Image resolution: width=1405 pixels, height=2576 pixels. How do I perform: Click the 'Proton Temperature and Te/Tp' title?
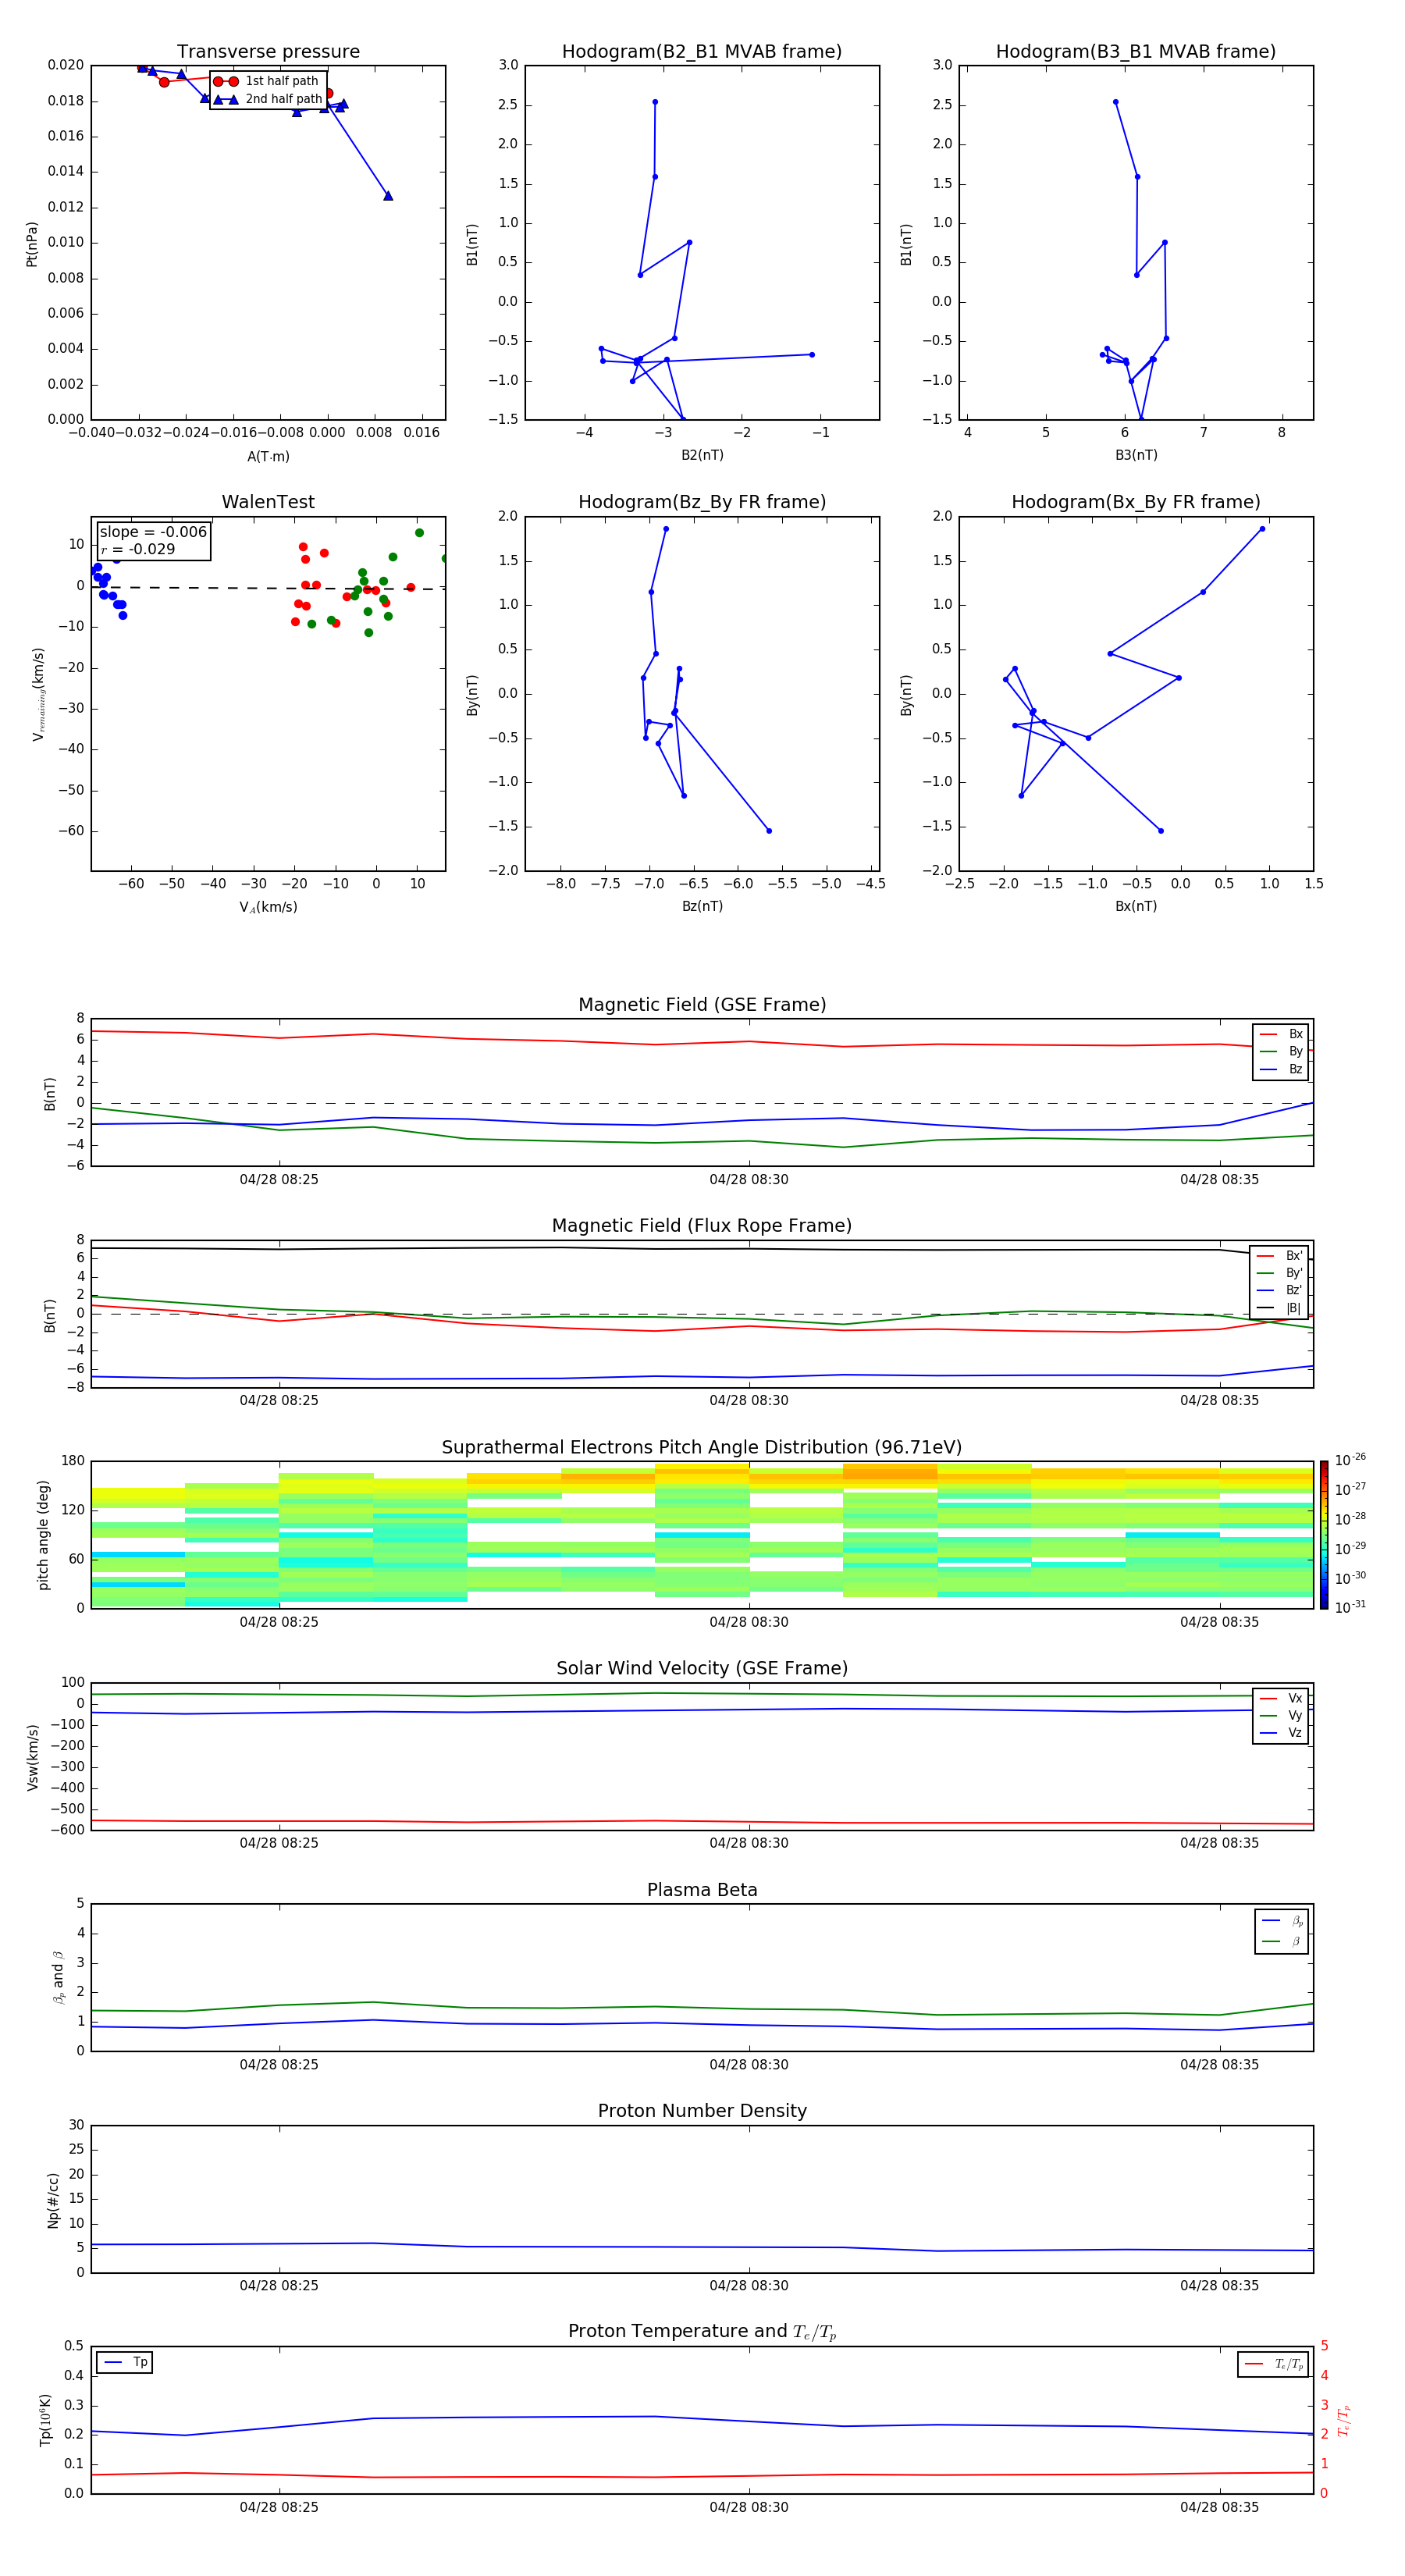[702, 2332]
